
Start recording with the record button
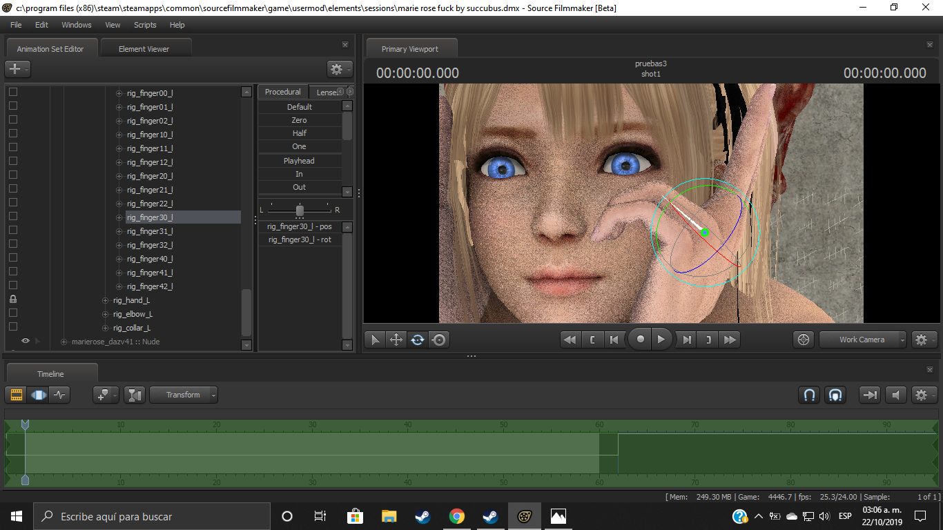click(640, 340)
